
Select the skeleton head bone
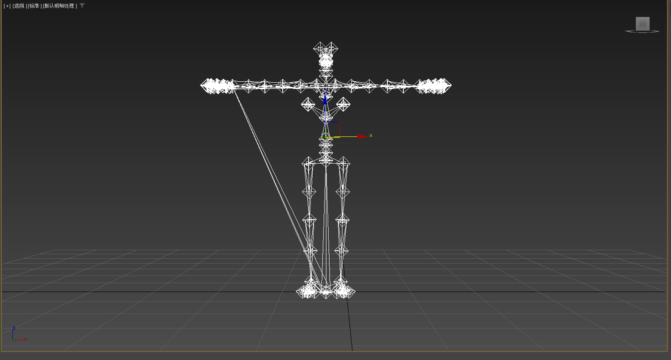326,49
